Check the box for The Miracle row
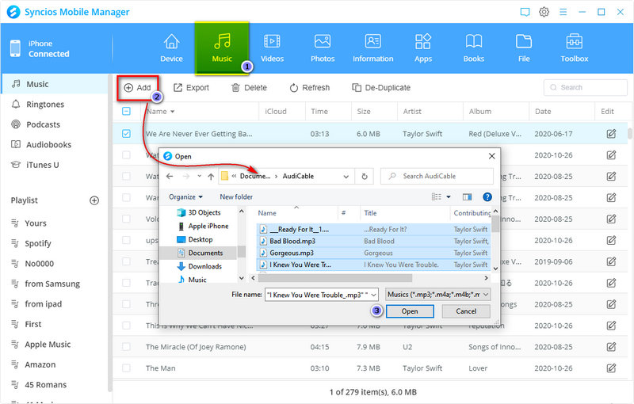The width and height of the screenshot is (634, 404). point(126,347)
